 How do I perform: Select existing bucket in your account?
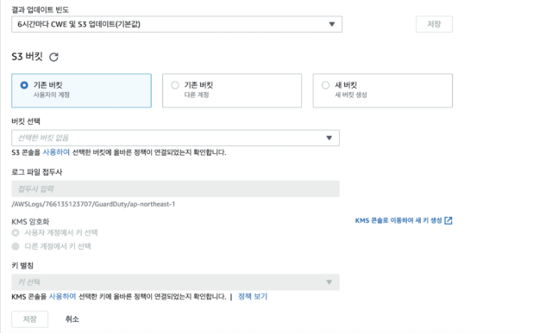pyautogui.click(x=81, y=90)
